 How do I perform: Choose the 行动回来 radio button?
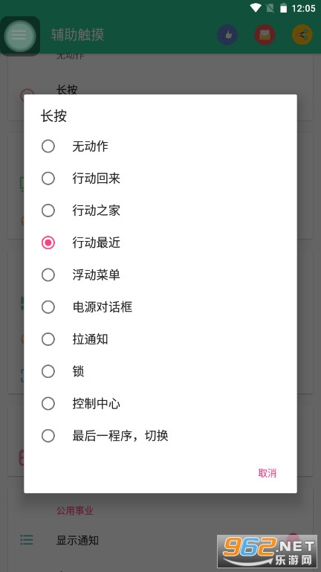tap(160, 179)
